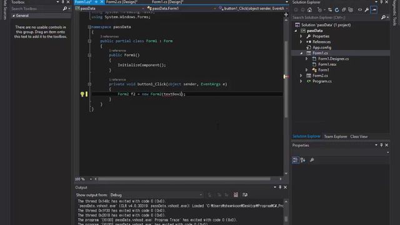Click the '1 reference' link above Form1() constructor
The width and height of the screenshot is (400, 225).
click(117, 51)
